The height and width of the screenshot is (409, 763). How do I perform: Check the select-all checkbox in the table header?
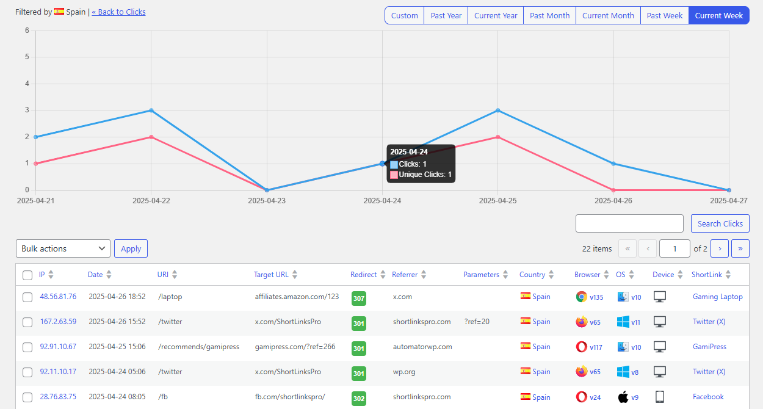(x=27, y=275)
